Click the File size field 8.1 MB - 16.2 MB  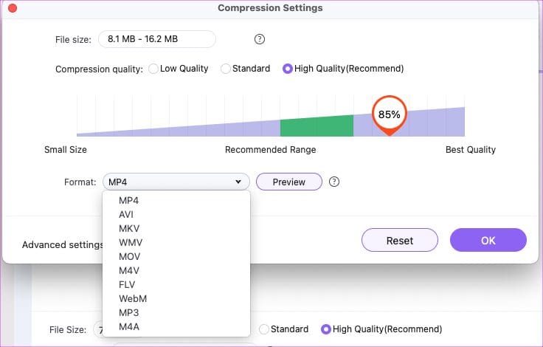(157, 39)
